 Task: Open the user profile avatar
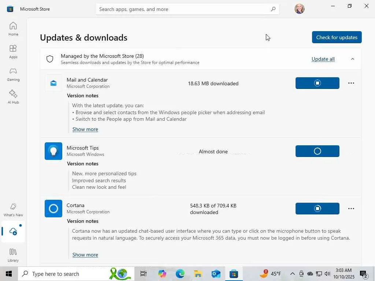click(299, 9)
